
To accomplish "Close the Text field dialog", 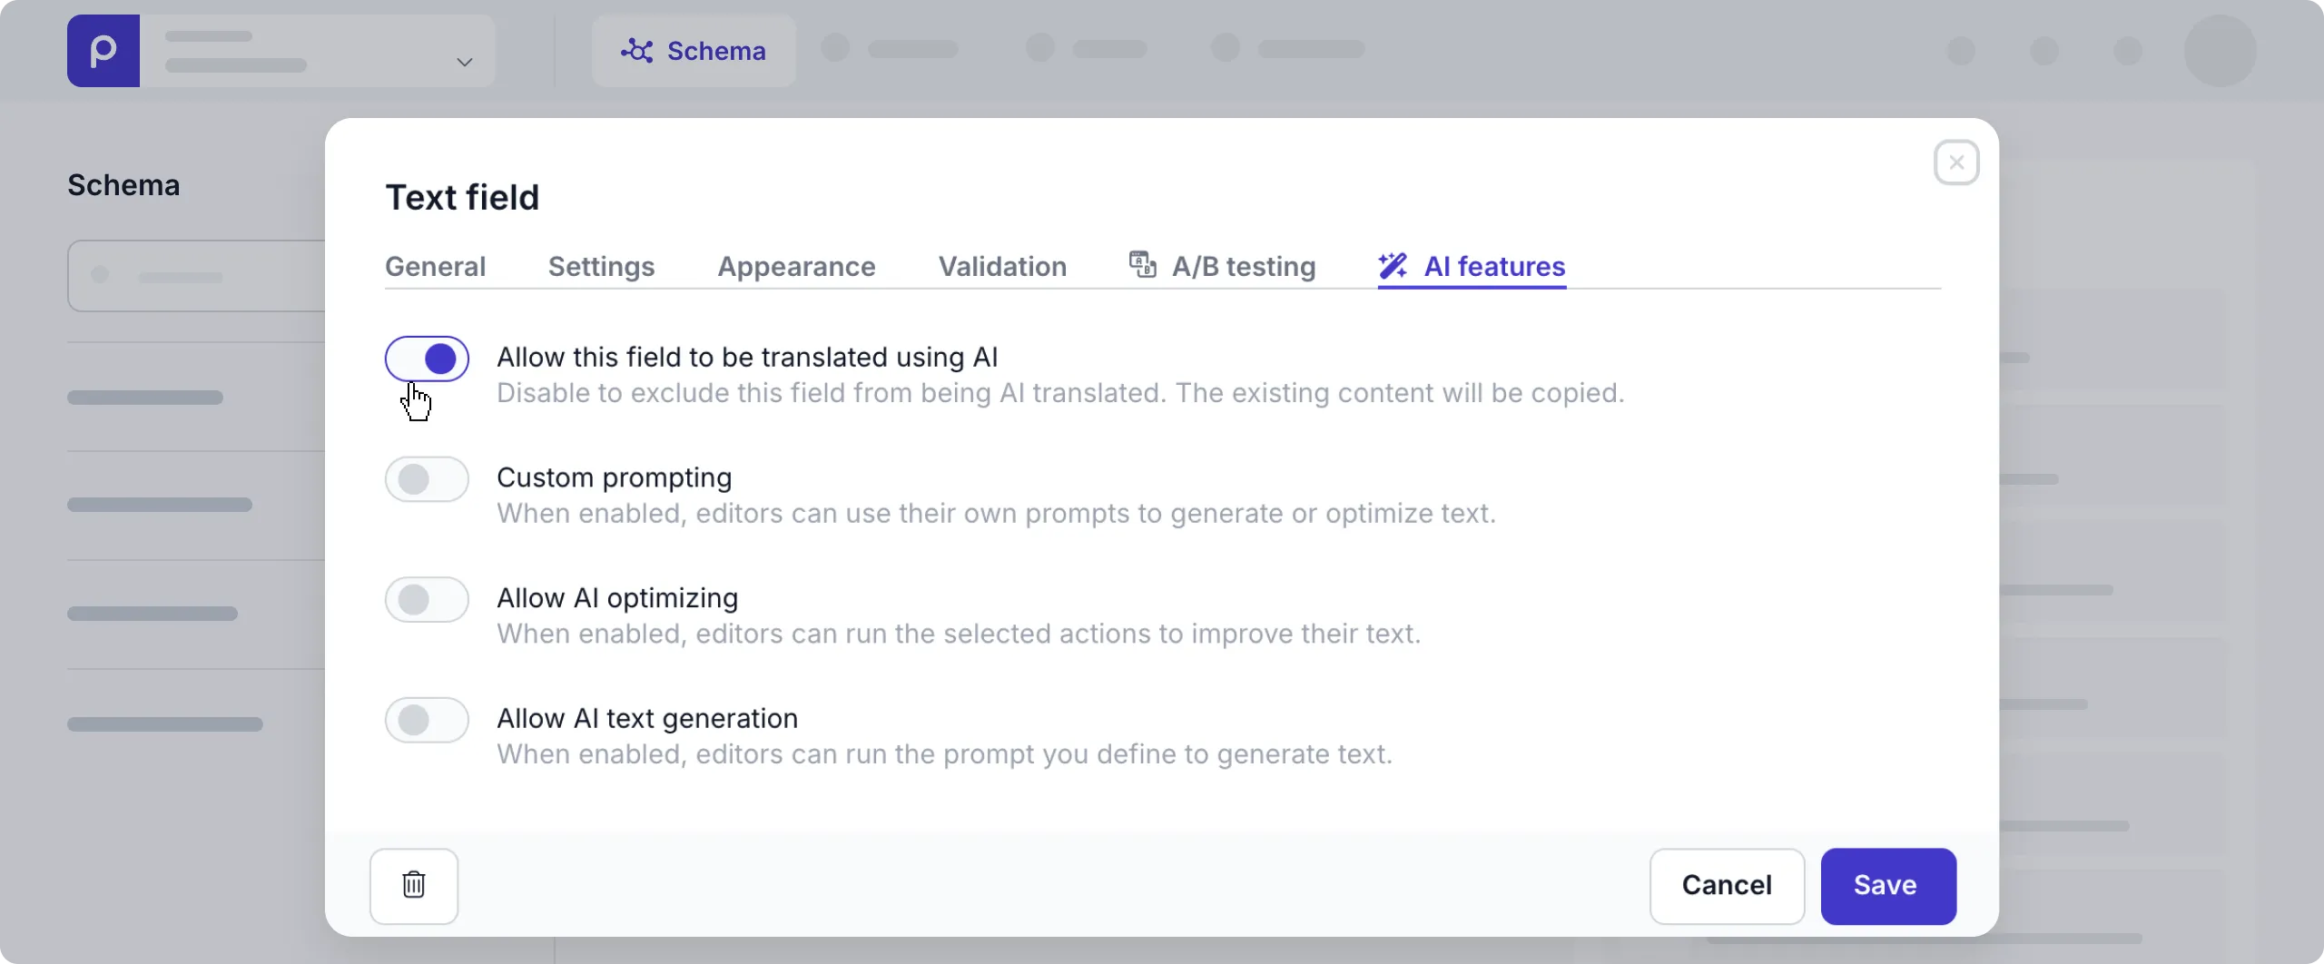I will (1956, 162).
